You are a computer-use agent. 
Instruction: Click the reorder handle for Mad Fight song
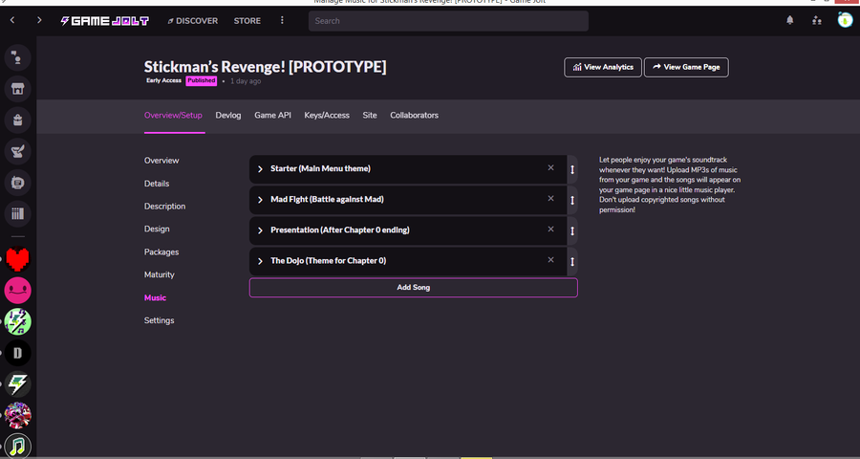coord(572,201)
